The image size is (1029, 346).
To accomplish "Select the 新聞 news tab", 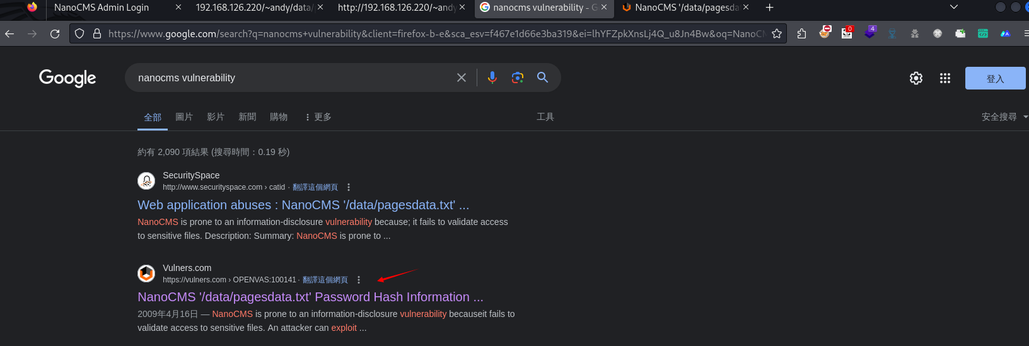I will tap(247, 117).
